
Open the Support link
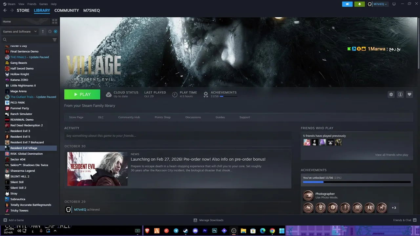coord(244,117)
